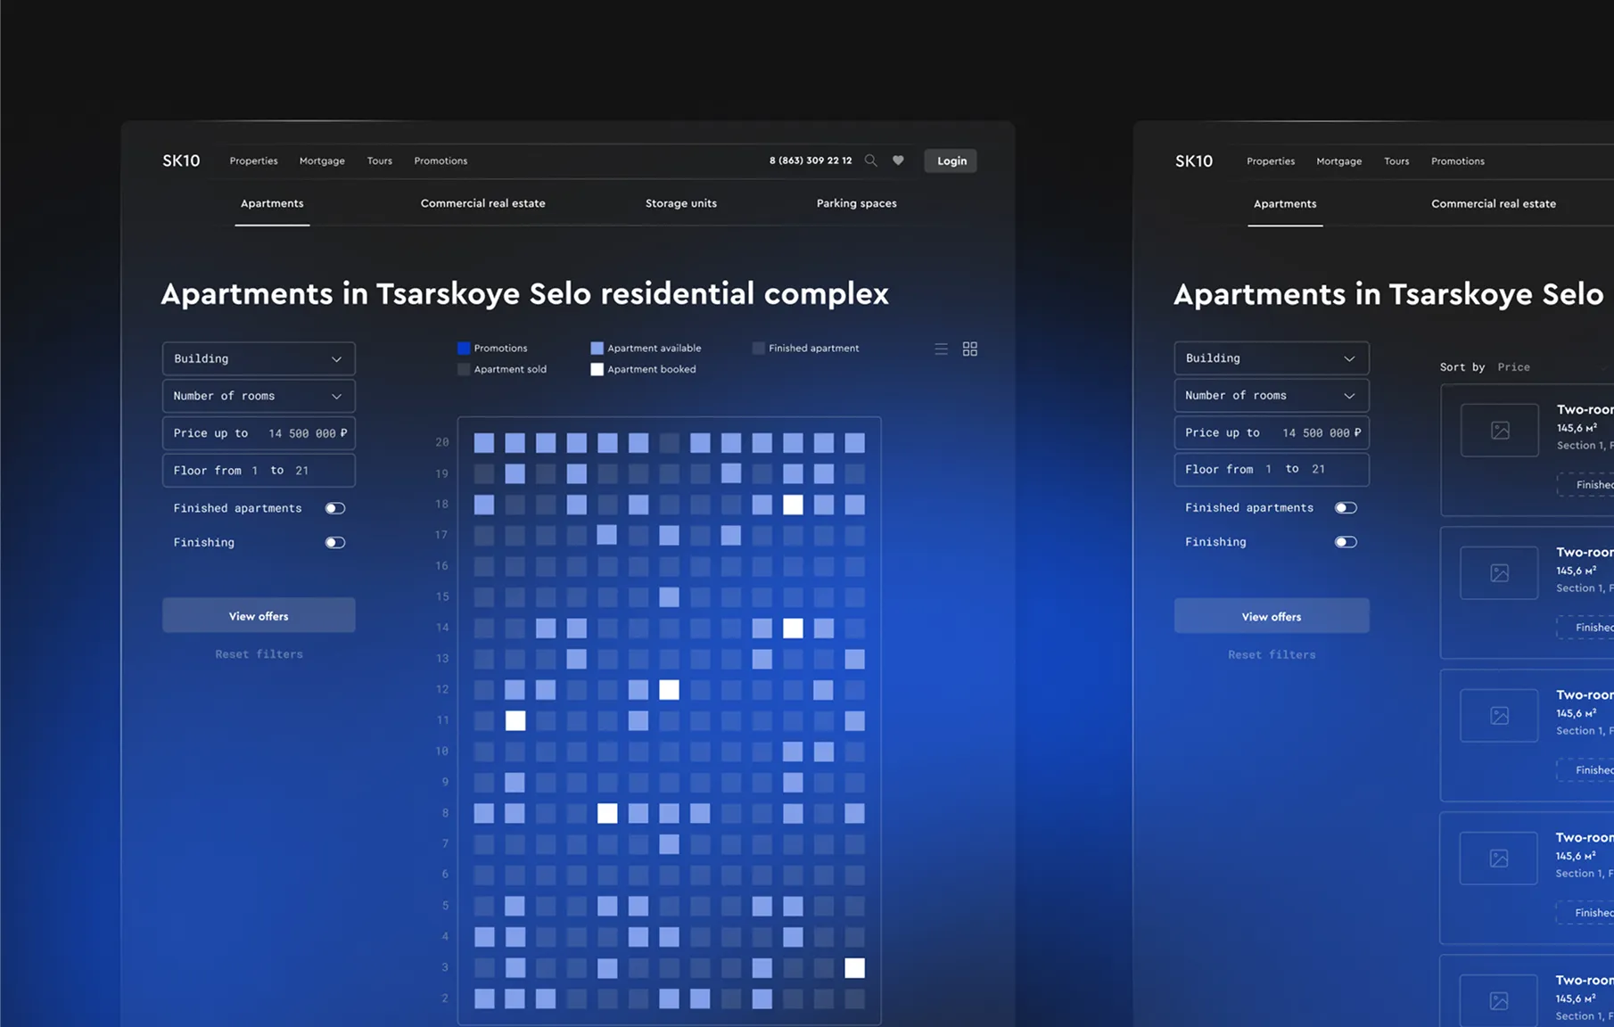The image size is (1614, 1027).
Task: Select booked white apartment on floor 11
Action: click(x=515, y=720)
